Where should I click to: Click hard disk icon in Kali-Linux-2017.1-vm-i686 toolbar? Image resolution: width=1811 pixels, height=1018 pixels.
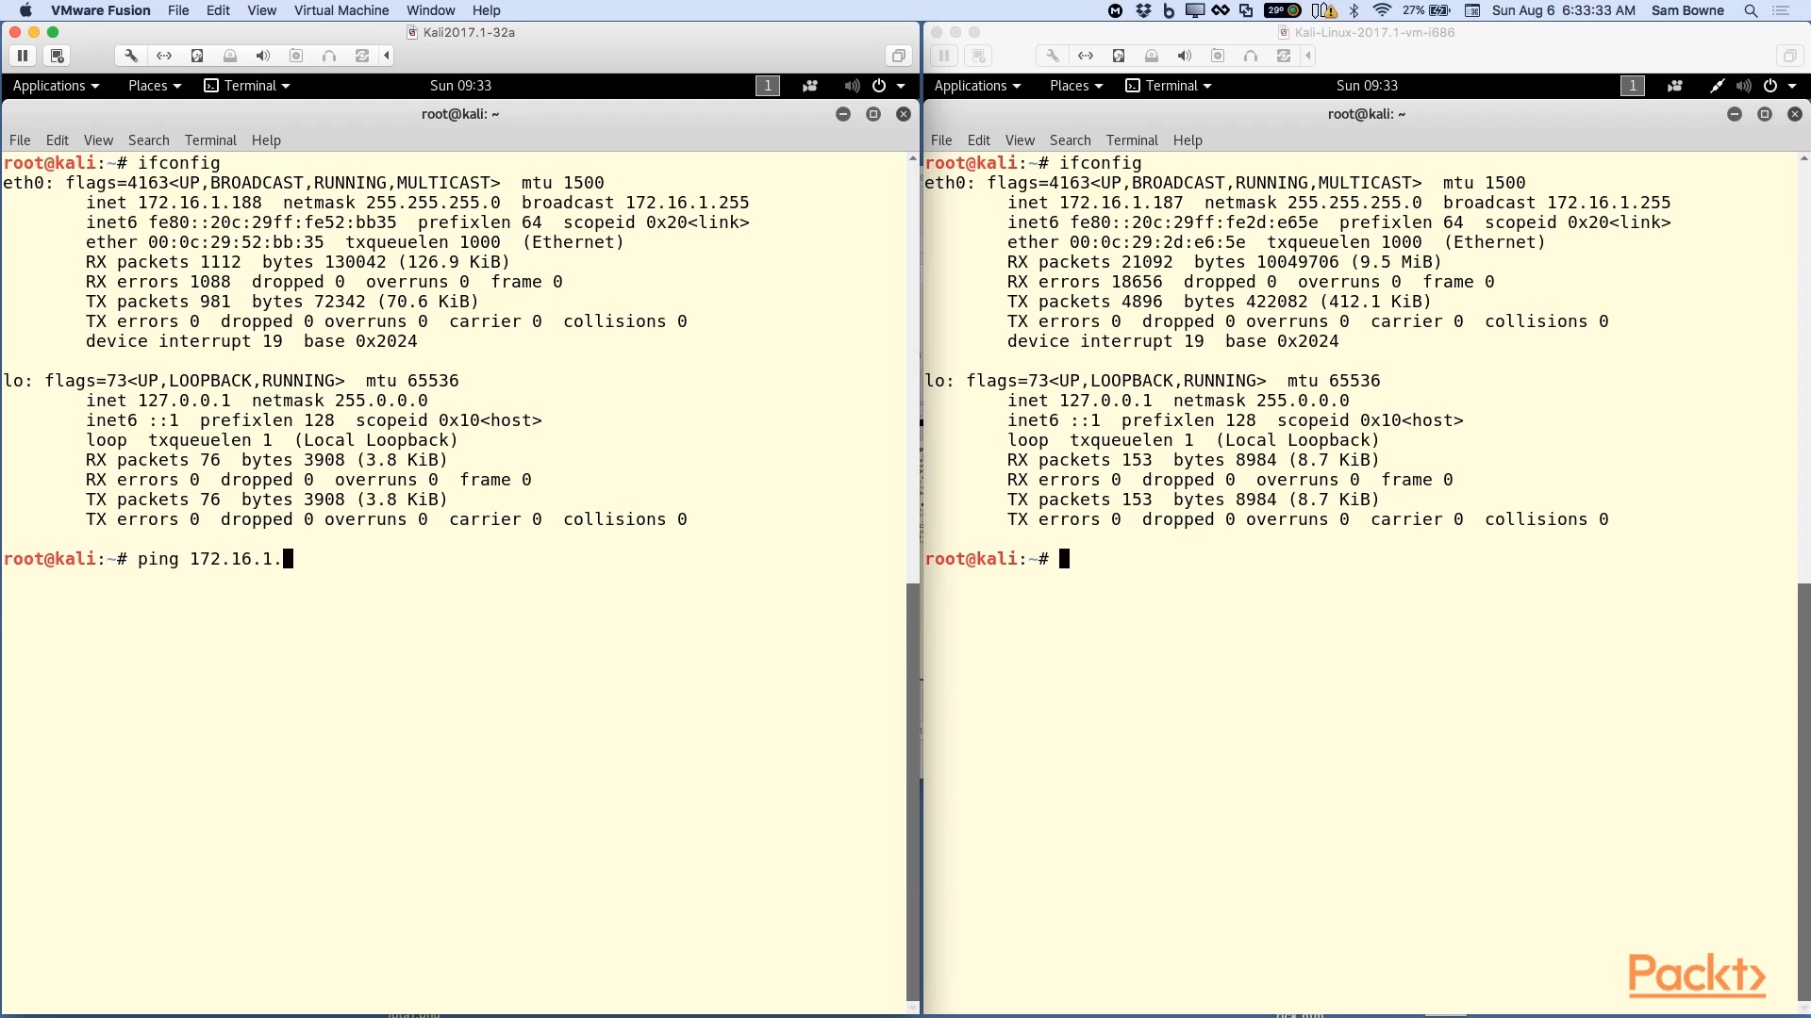pos(1119,56)
